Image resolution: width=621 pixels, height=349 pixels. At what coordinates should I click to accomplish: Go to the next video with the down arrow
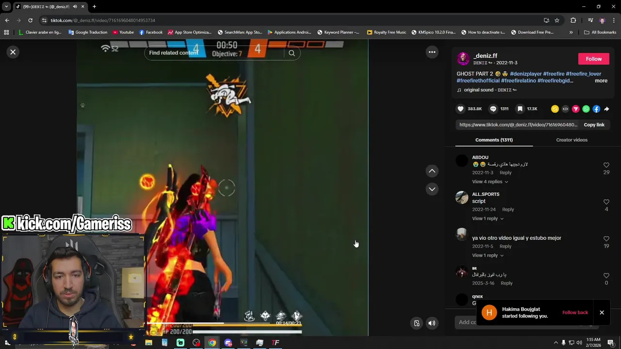point(432,189)
